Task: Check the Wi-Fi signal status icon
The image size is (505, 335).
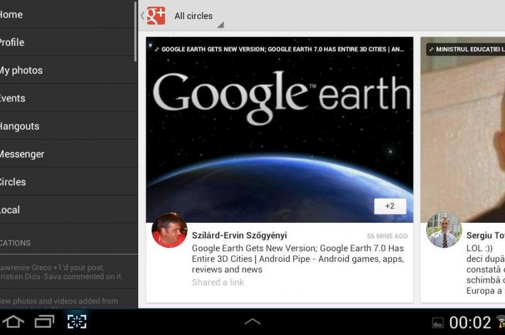Action: [x=501, y=321]
